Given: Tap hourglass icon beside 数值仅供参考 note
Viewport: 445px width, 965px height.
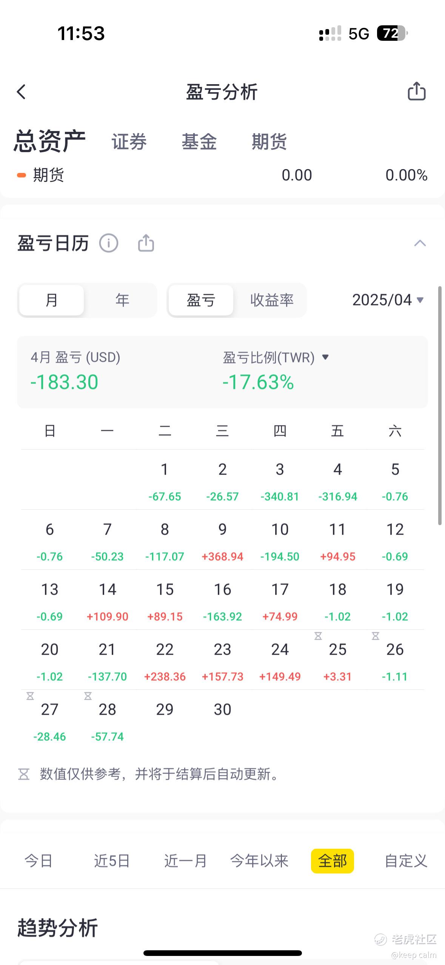Looking at the screenshot, I should 24,774.
